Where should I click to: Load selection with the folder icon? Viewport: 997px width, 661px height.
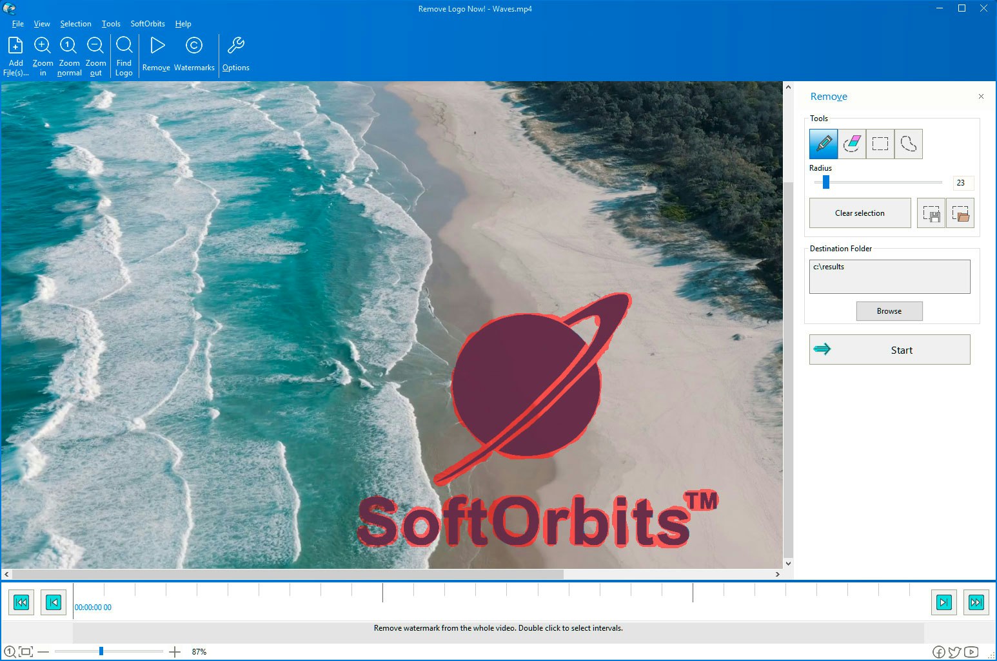point(960,213)
